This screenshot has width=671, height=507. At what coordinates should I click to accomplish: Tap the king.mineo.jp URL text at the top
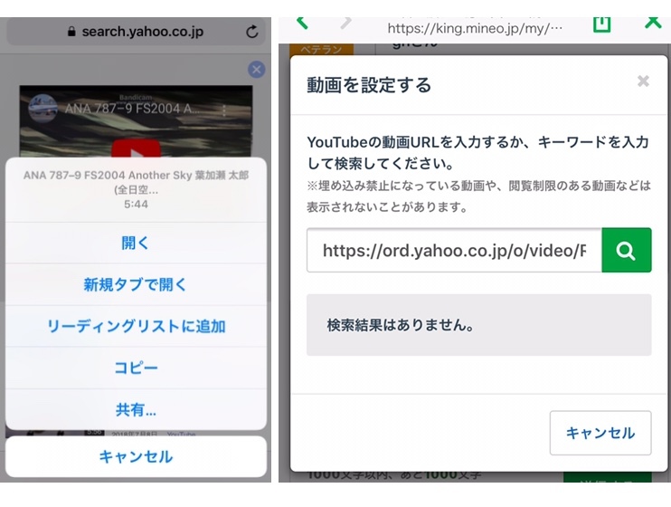(475, 28)
